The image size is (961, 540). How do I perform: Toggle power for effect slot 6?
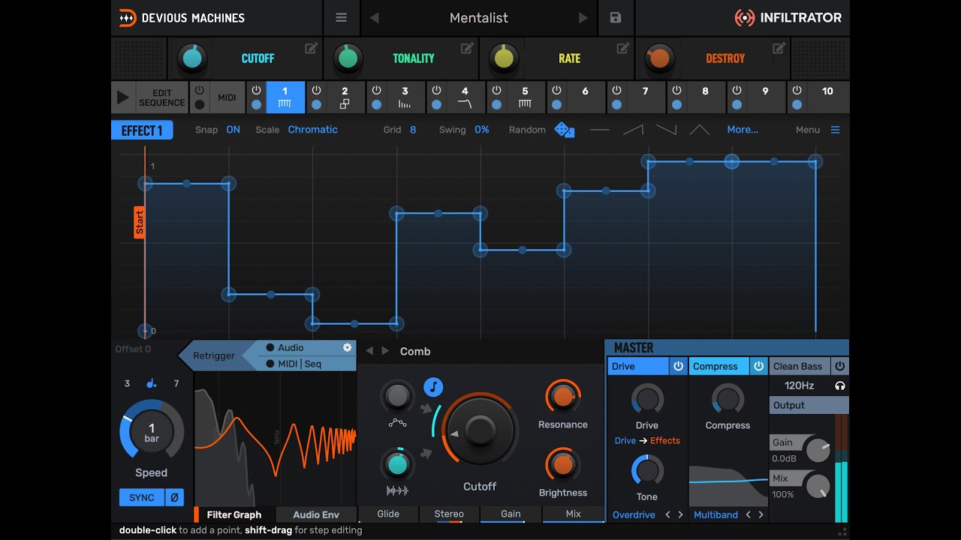pyautogui.click(x=556, y=90)
